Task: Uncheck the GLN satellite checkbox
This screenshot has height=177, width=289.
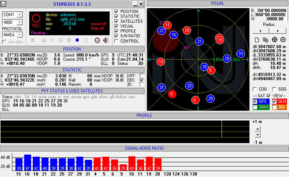Action: (274, 101)
